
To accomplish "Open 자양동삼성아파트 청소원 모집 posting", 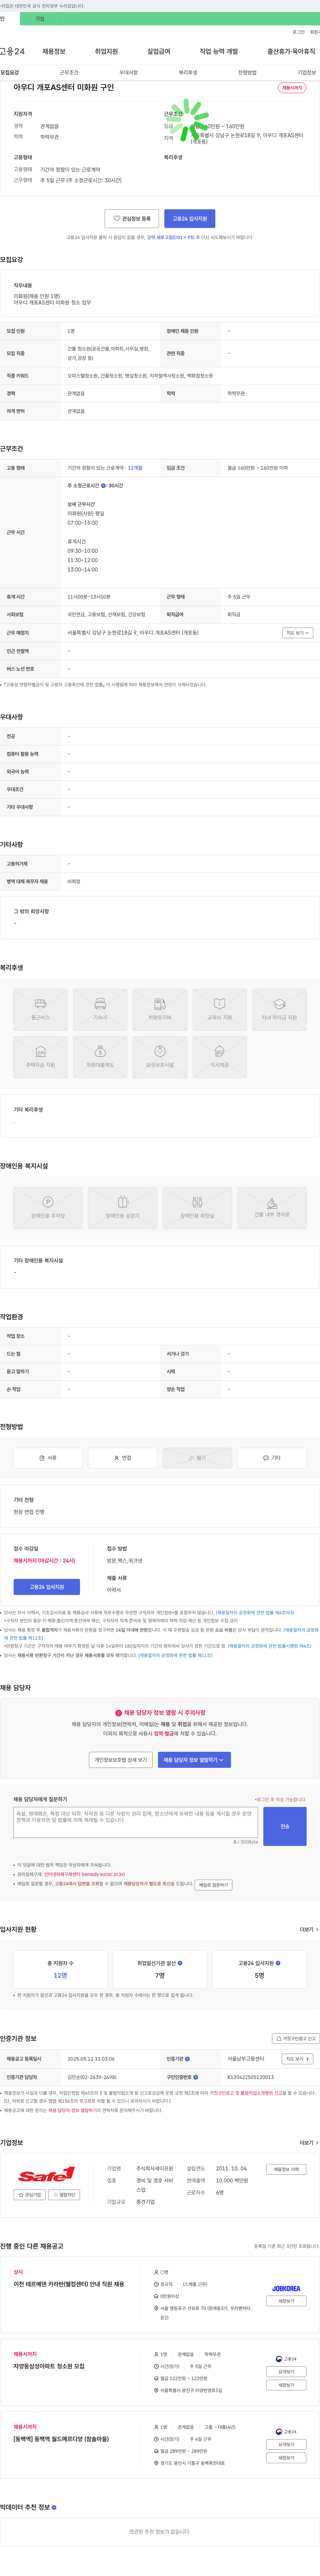I will [49, 2366].
